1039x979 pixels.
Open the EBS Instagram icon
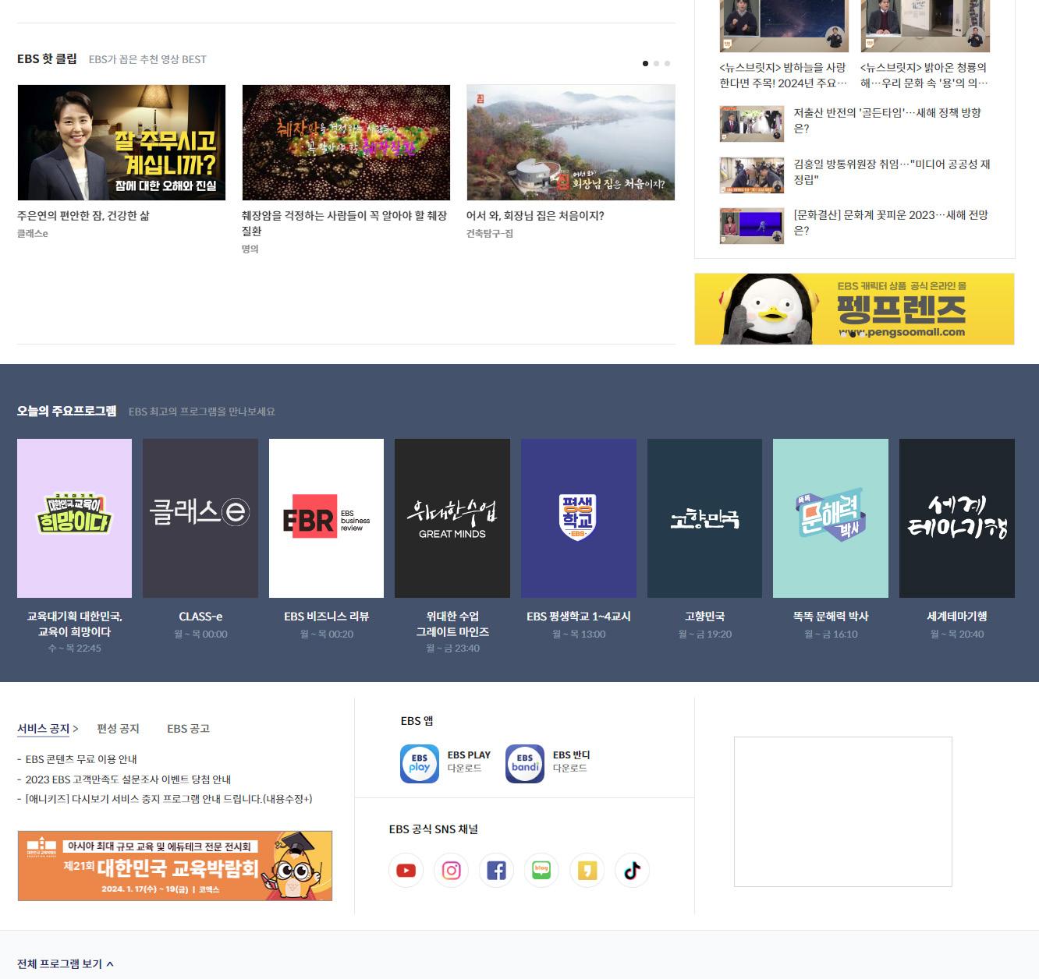coord(451,871)
